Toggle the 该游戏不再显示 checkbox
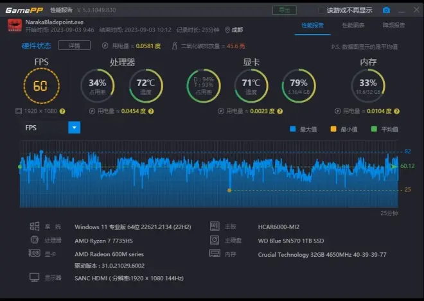 [321, 10]
